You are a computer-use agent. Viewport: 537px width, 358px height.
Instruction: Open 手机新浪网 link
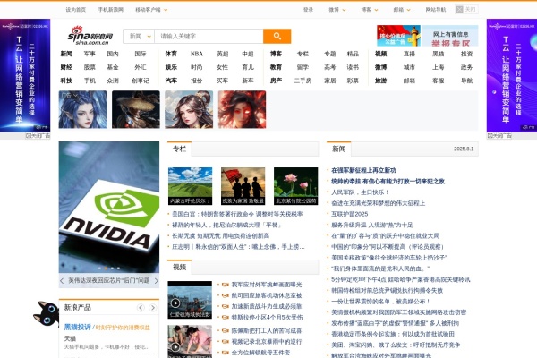(x=111, y=10)
